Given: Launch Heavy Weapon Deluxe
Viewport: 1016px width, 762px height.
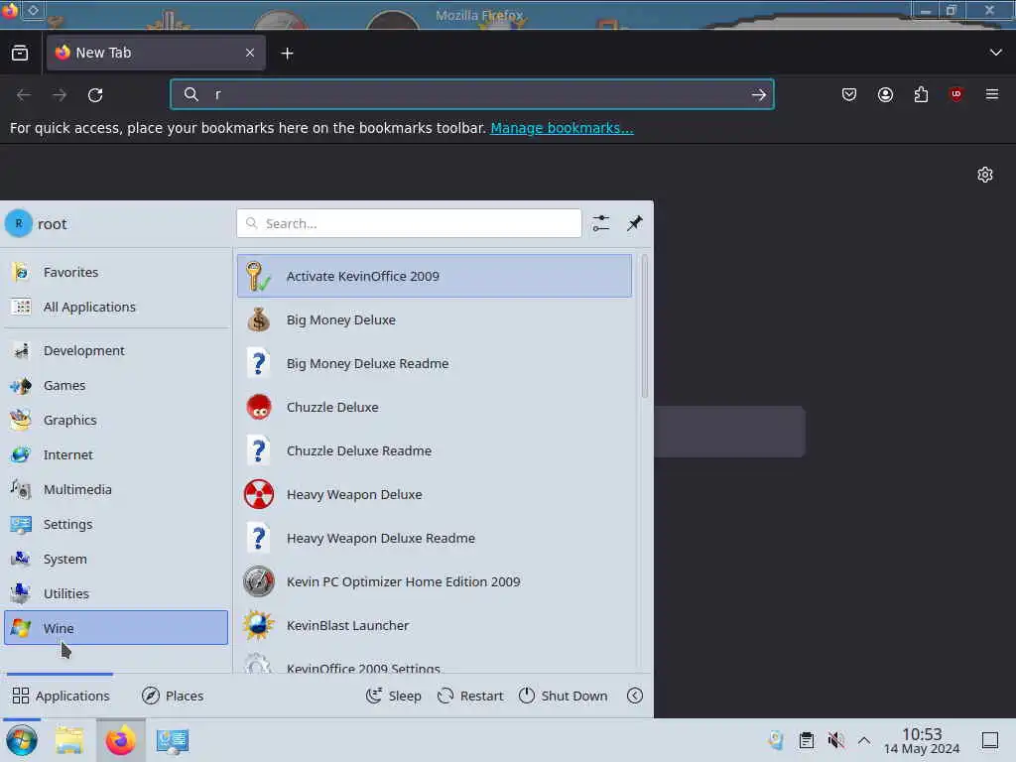Looking at the screenshot, I should point(435,494).
